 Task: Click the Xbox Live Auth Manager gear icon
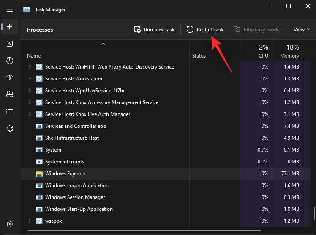point(39,114)
